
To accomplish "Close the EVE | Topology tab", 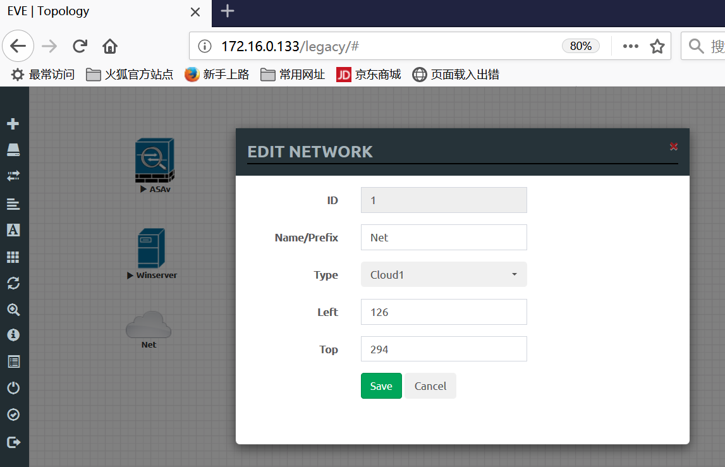I will tap(195, 12).
